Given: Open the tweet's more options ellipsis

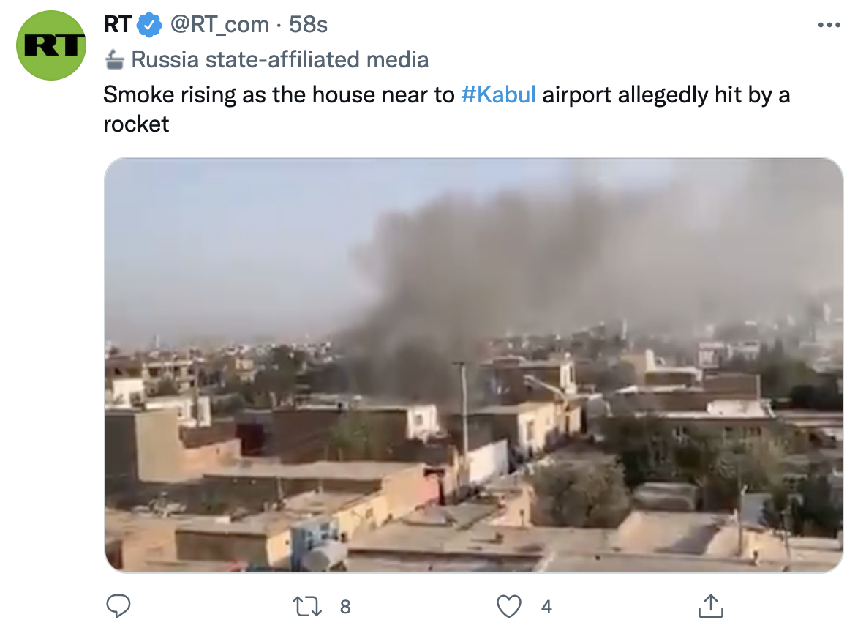Looking at the screenshot, I should click(829, 26).
